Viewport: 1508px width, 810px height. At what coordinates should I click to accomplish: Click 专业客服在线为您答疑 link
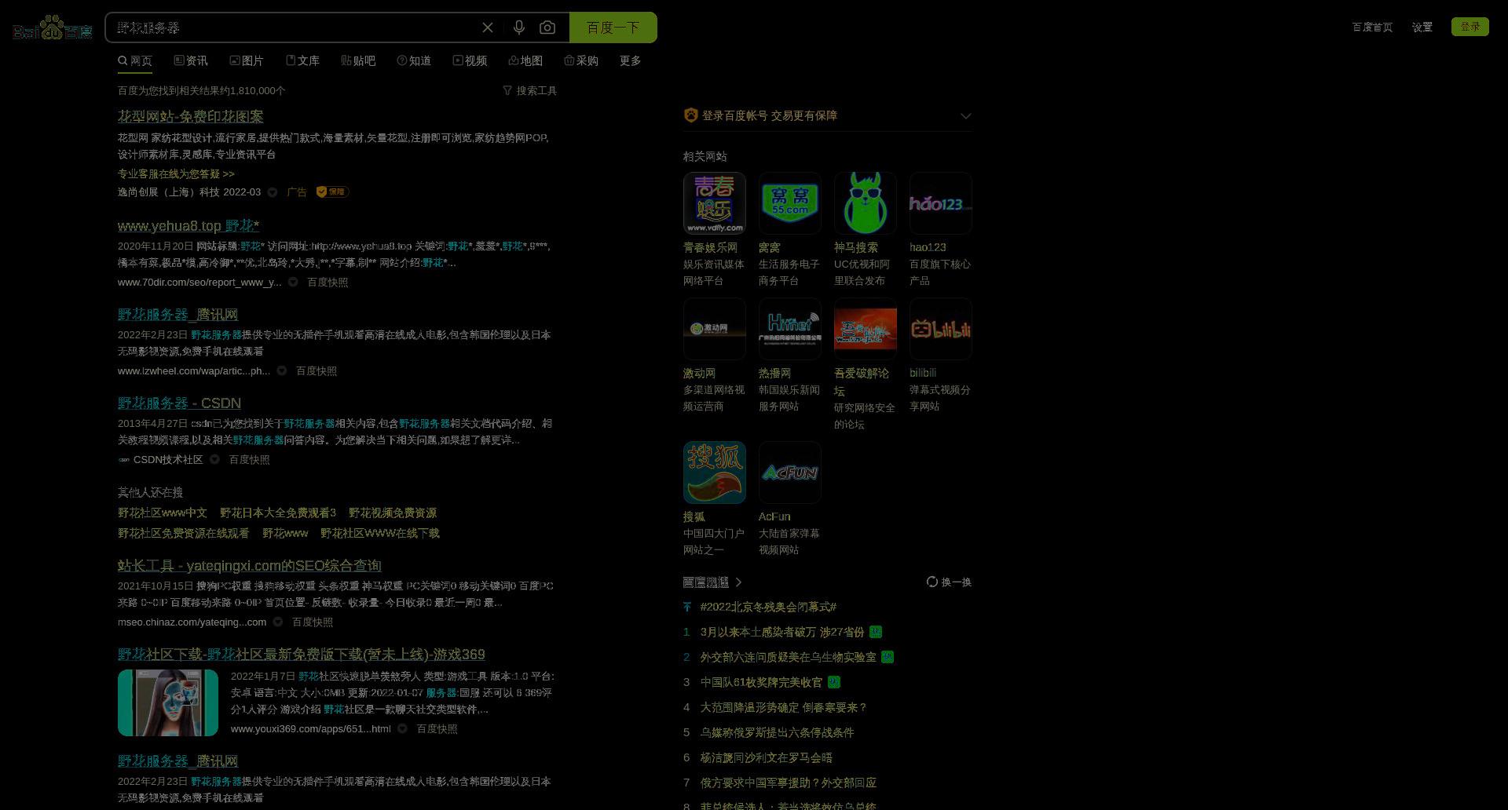coord(176,173)
